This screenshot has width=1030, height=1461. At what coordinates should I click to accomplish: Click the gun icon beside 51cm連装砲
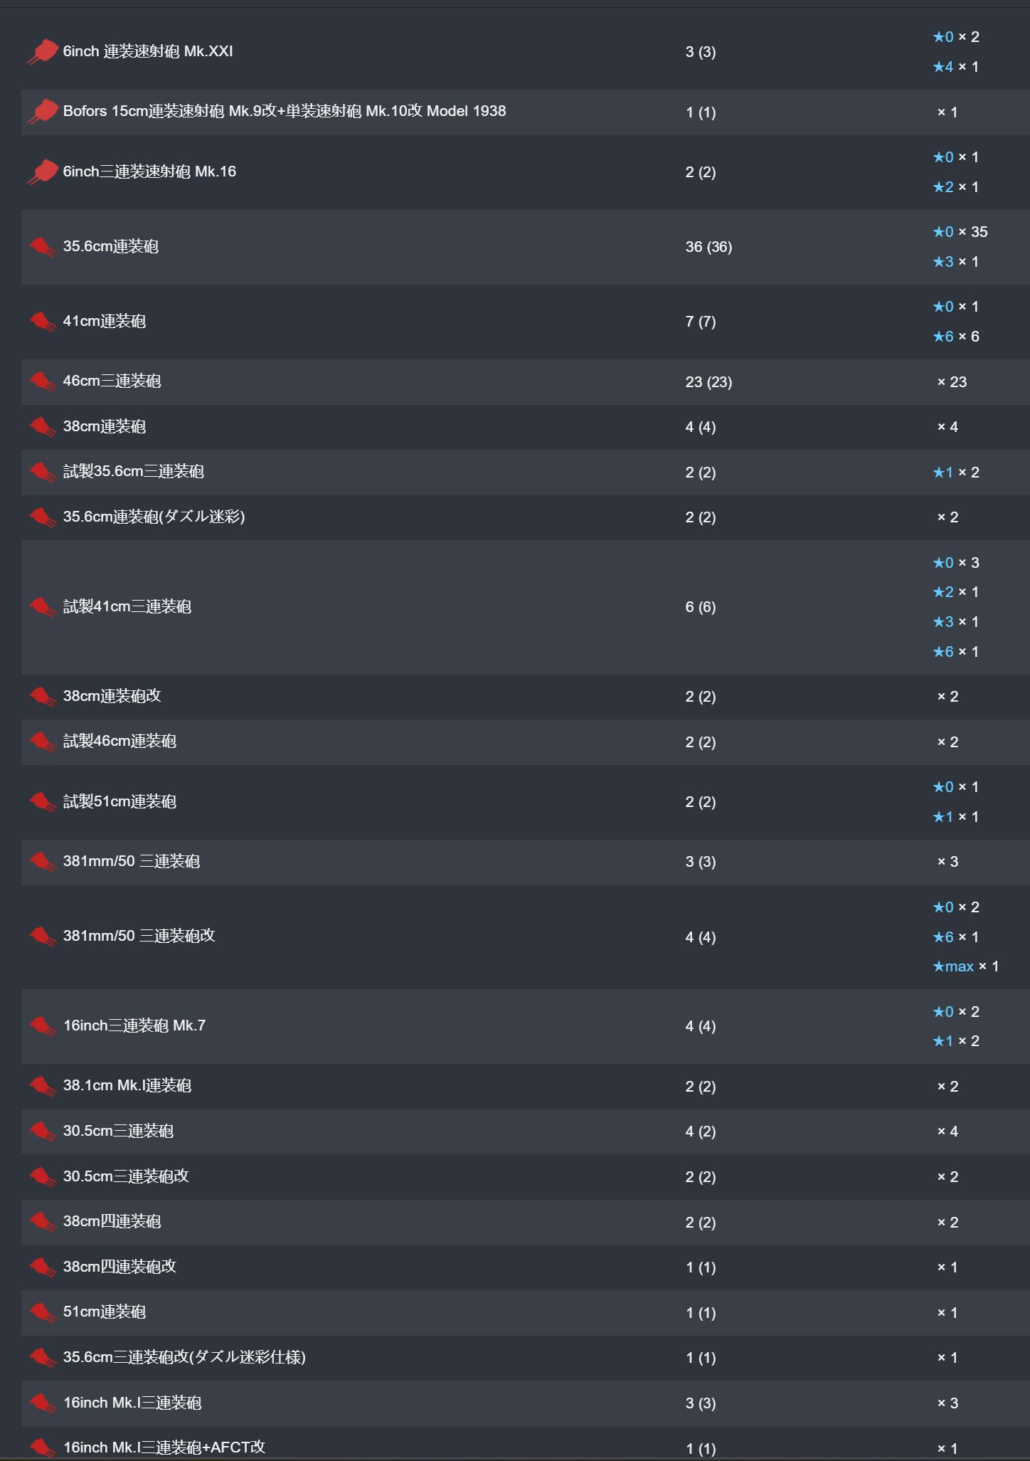pos(43,1312)
